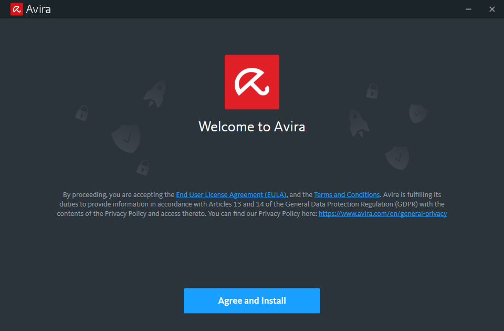504x331 pixels.
Task: Open the End User License Agreement (EULA) link
Action: [x=231, y=194]
